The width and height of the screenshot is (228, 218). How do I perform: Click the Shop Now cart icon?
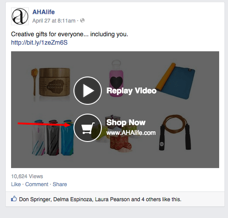tap(88, 128)
